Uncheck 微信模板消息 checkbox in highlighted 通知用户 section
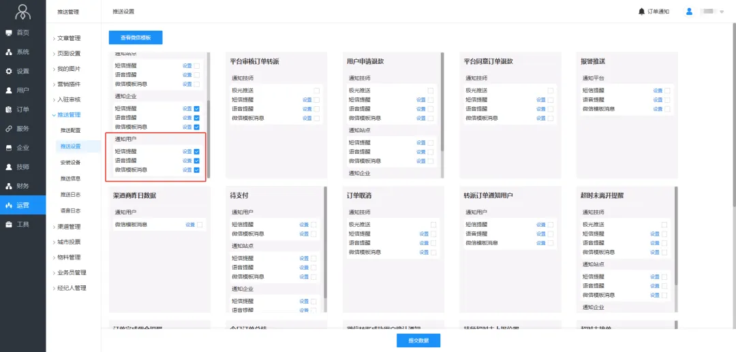736x352 pixels. pos(196,170)
